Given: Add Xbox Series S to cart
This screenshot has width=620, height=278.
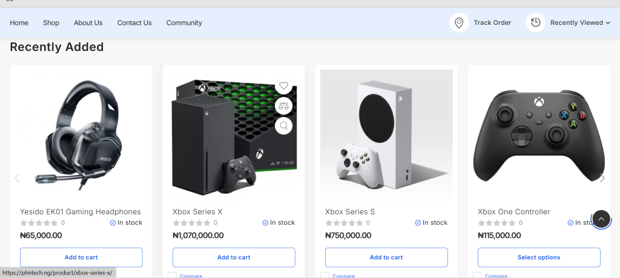Looking at the screenshot, I should click(x=386, y=257).
